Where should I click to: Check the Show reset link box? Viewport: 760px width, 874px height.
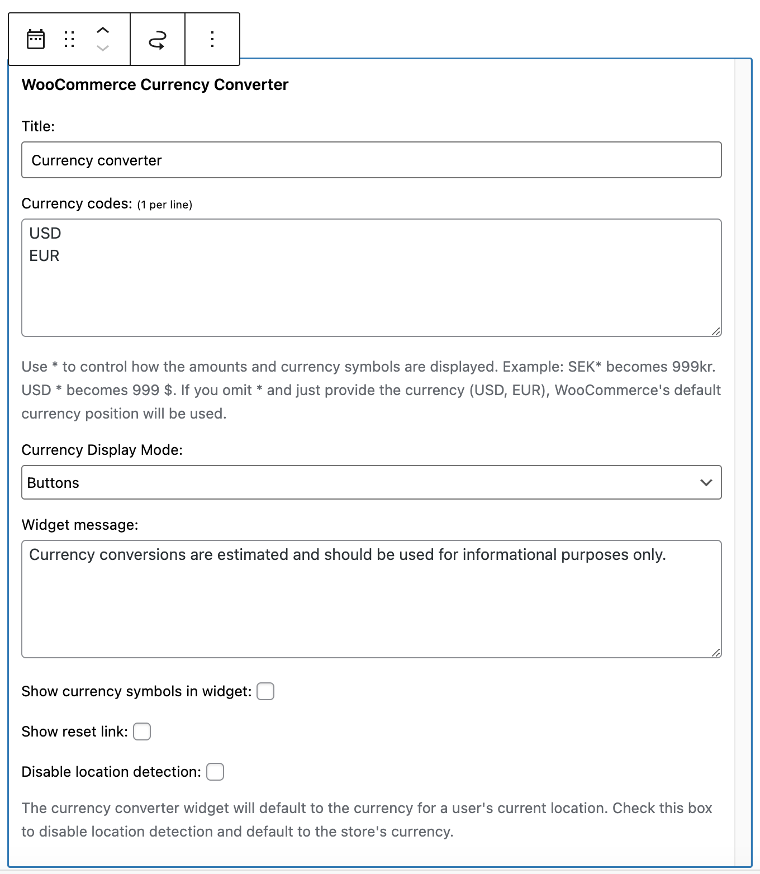(x=142, y=731)
